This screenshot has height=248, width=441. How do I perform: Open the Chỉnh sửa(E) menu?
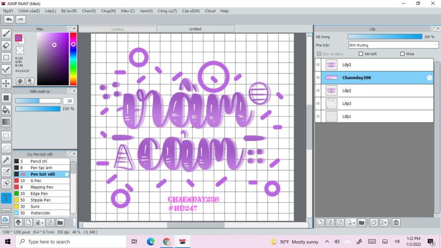29,11
